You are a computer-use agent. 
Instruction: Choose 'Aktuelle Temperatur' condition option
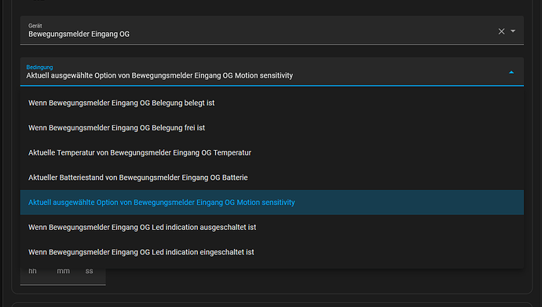click(x=272, y=152)
